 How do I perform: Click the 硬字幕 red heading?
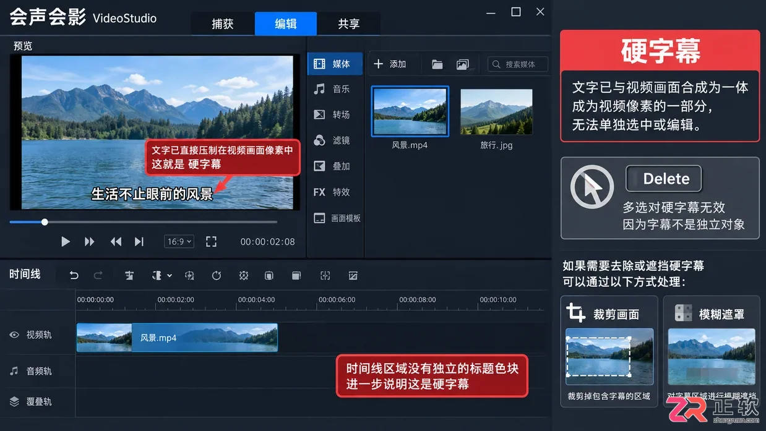pos(660,51)
